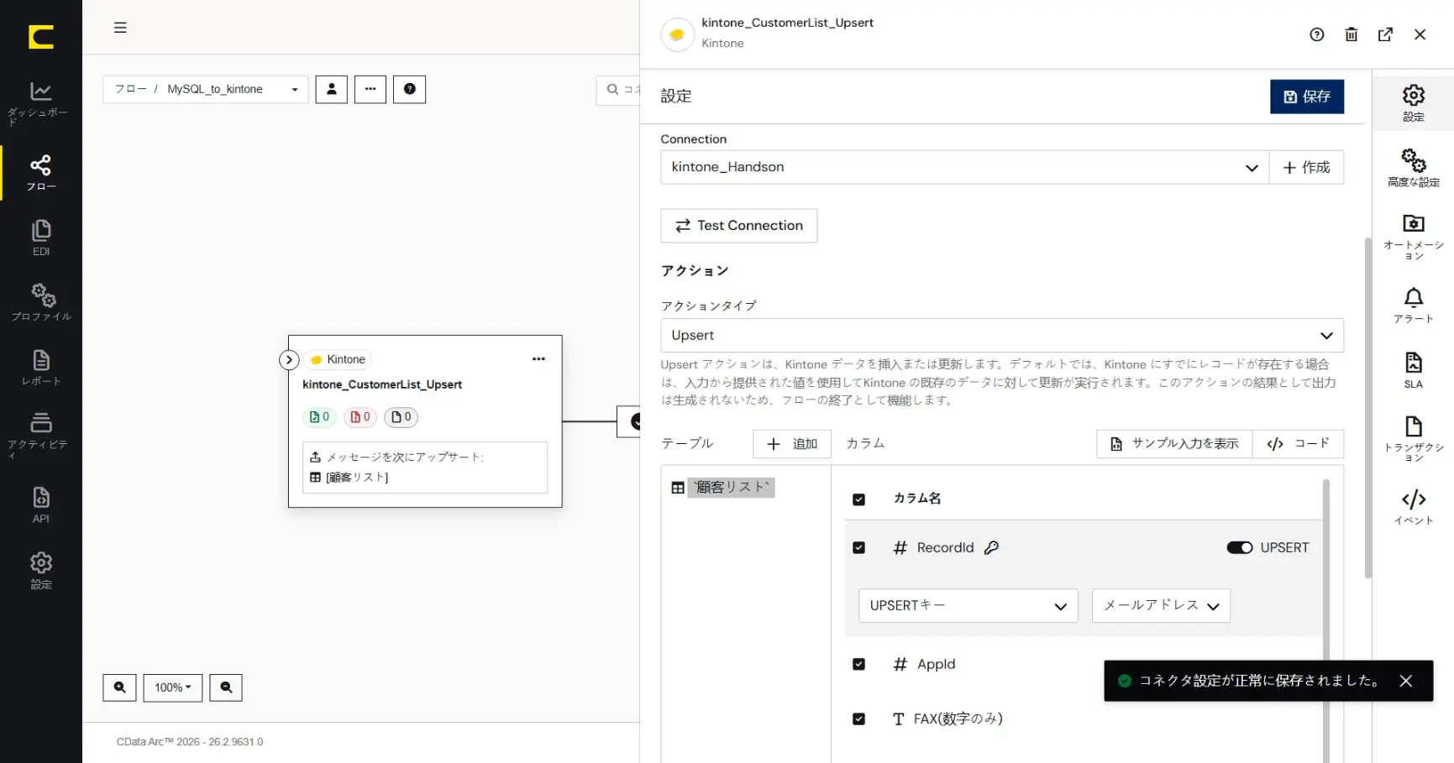Screen dimensions: 1454x763
Task: Open the Kintone connector card ellipsis menu
Action: click(x=538, y=359)
